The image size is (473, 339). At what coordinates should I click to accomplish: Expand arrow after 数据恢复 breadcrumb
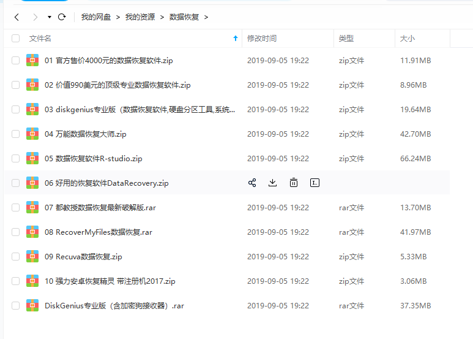(x=206, y=18)
